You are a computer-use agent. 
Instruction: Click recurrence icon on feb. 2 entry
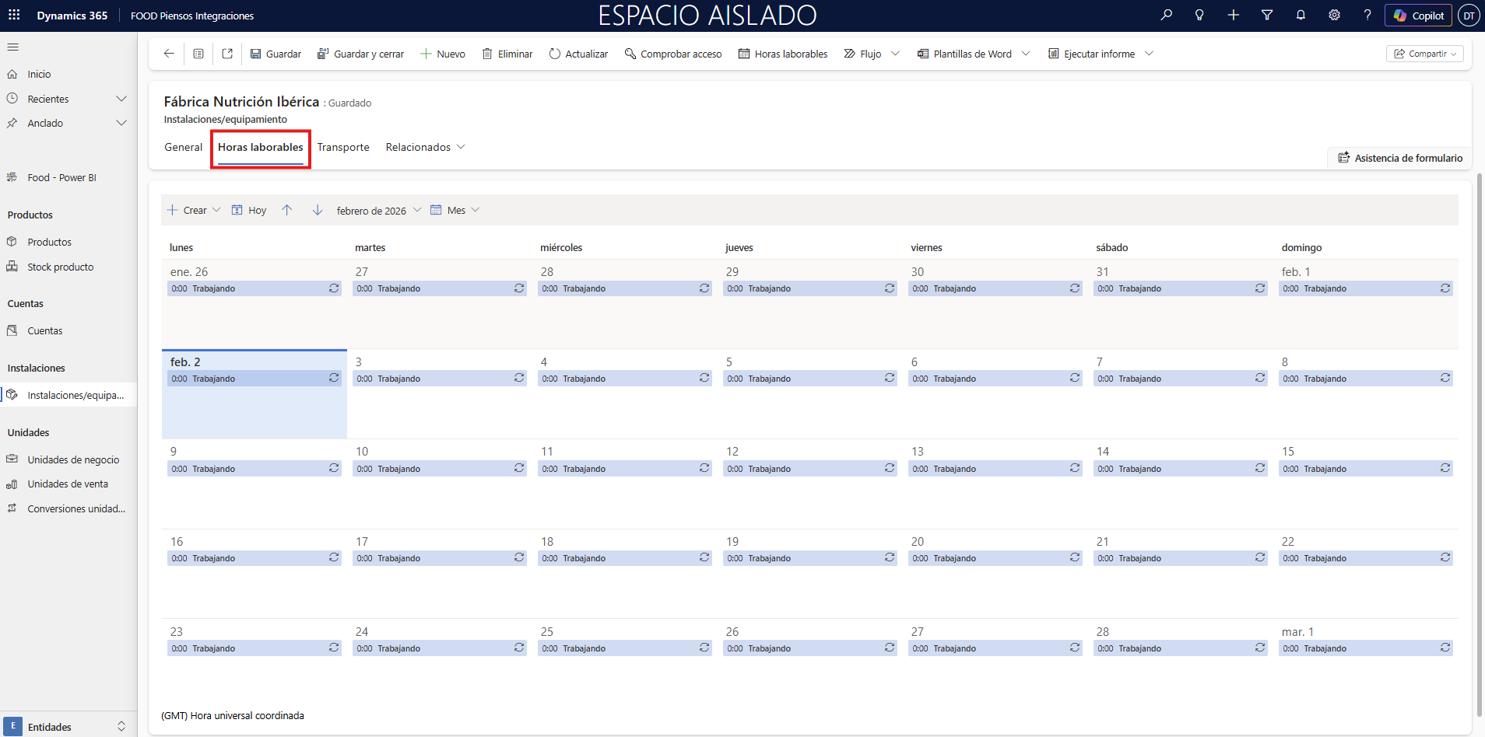pos(334,379)
